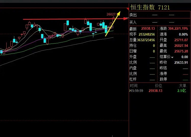Click the 现手 label

click(133, 34)
